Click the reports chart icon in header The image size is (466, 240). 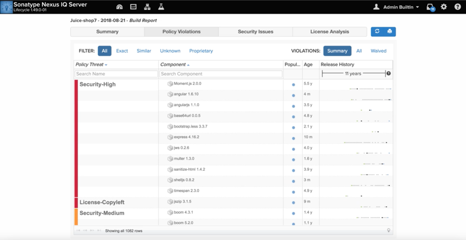pyautogui.click(x=133, y=7)
